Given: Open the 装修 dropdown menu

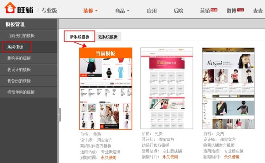Looking at the screenshot, I should (x=90, y=11).
